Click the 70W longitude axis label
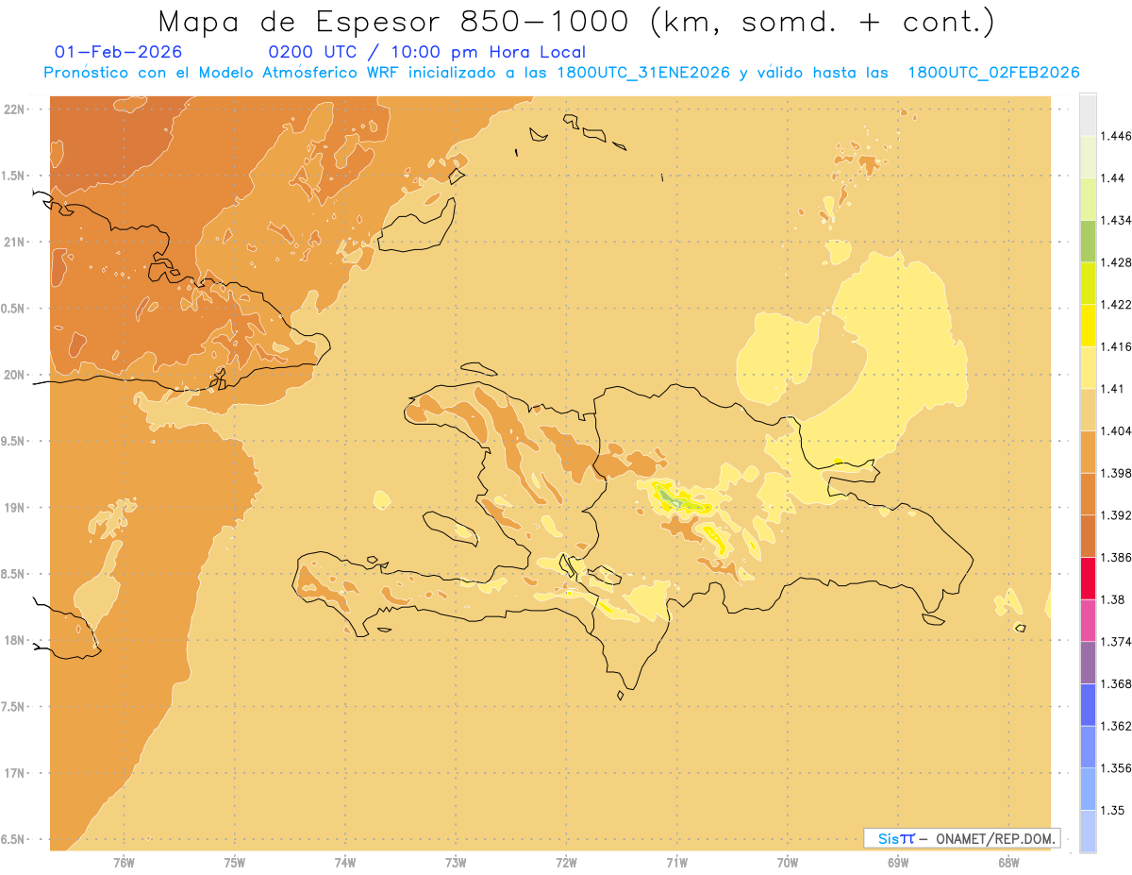Screen dimensions: 1132x875 pos(788,863)
